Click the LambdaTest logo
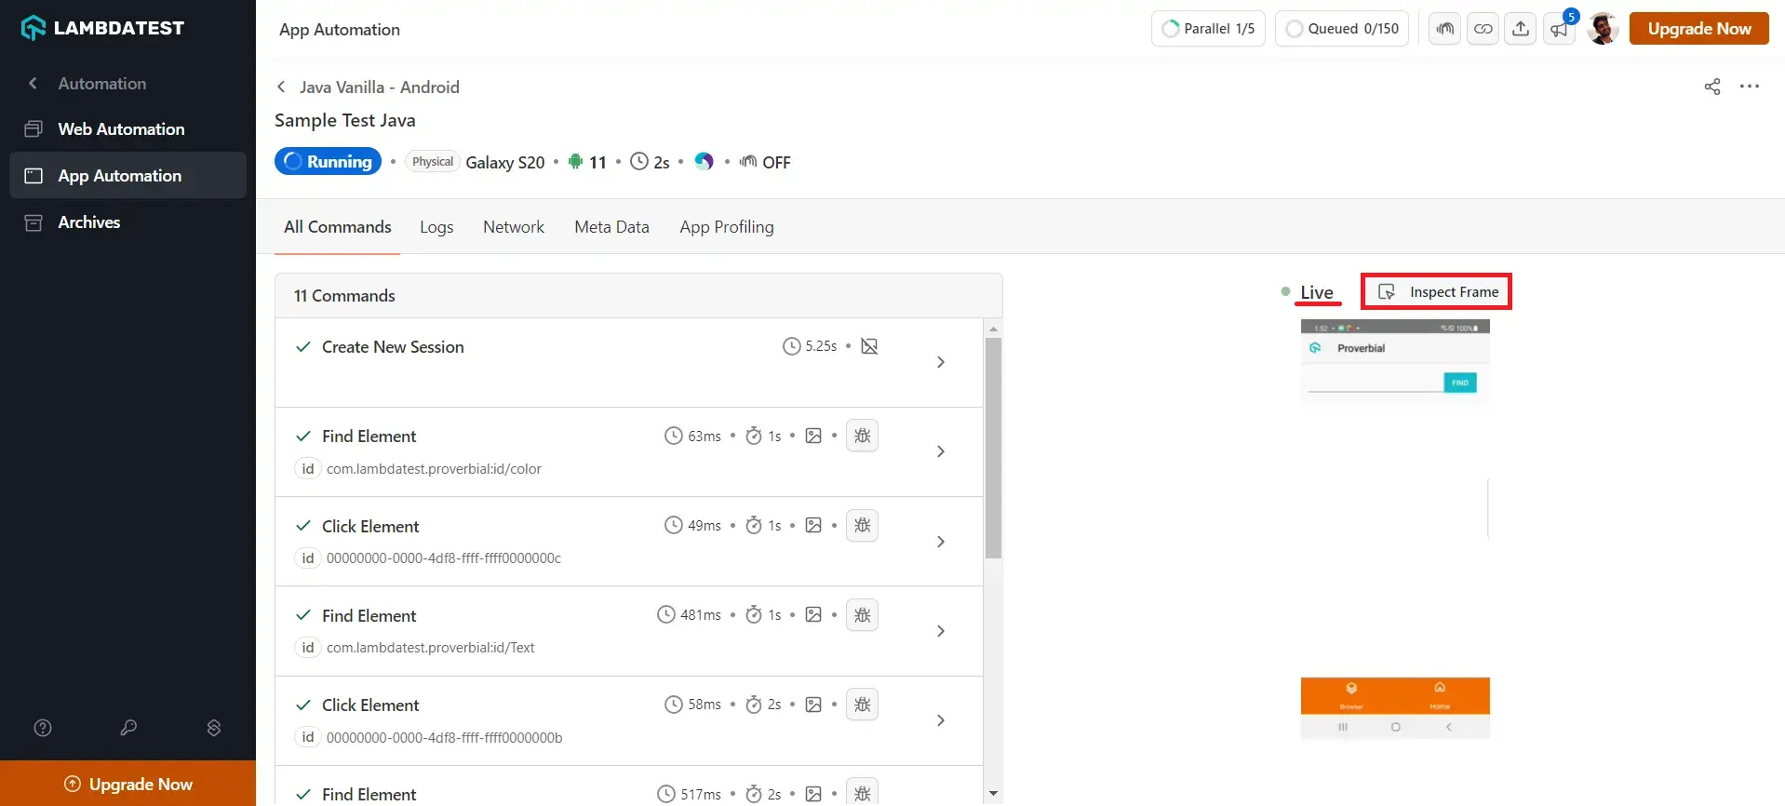The image size is (1785, 806). (x=102, y=28)
